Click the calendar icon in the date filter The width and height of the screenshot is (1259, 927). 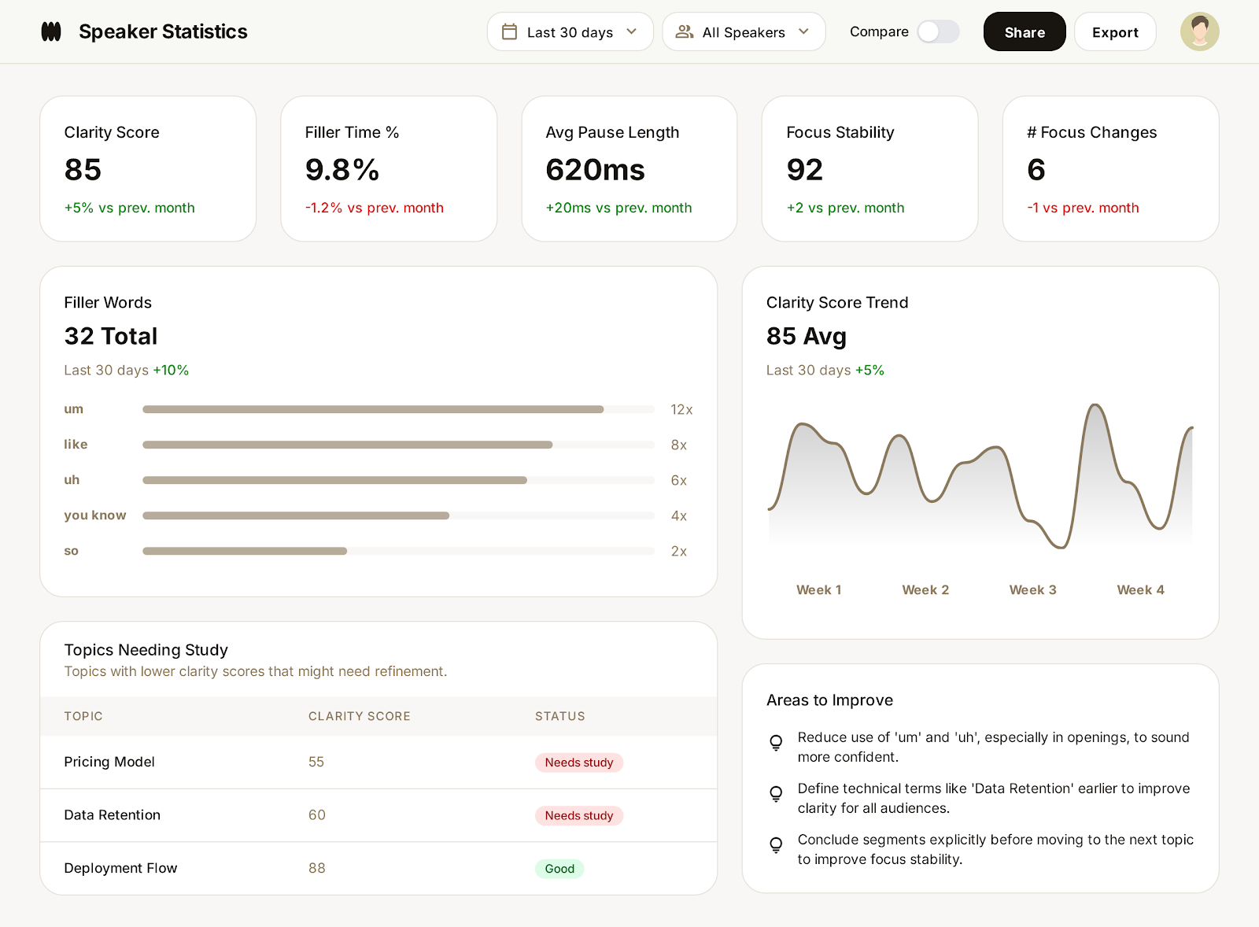[x=510, y=31]
